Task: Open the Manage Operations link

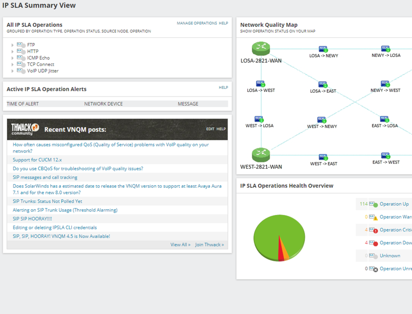Action: click(197, 23)
